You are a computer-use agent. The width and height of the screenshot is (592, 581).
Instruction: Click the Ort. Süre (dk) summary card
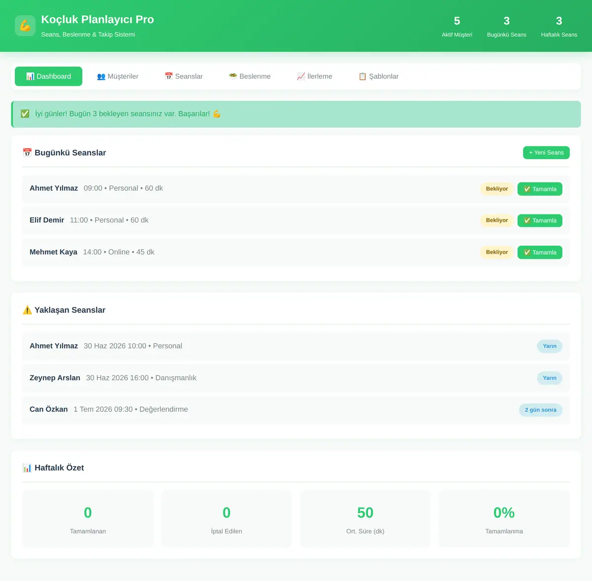pyautogui.click(x=365, y=519)
